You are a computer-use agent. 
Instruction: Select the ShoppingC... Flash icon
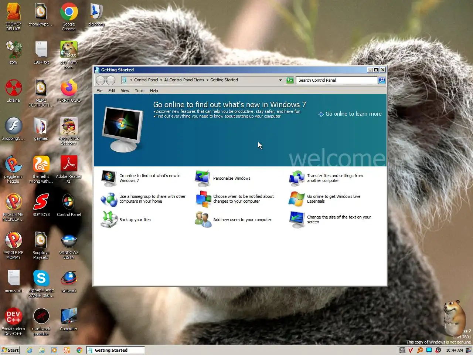13,129
